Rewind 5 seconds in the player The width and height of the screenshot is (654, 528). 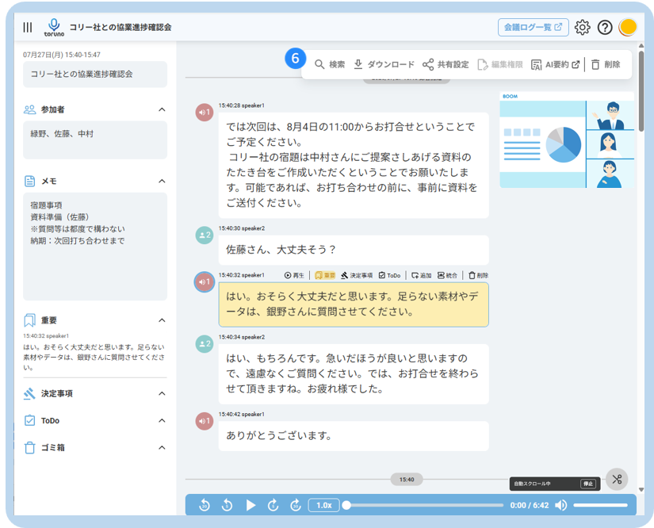click(x=227, y=505)
